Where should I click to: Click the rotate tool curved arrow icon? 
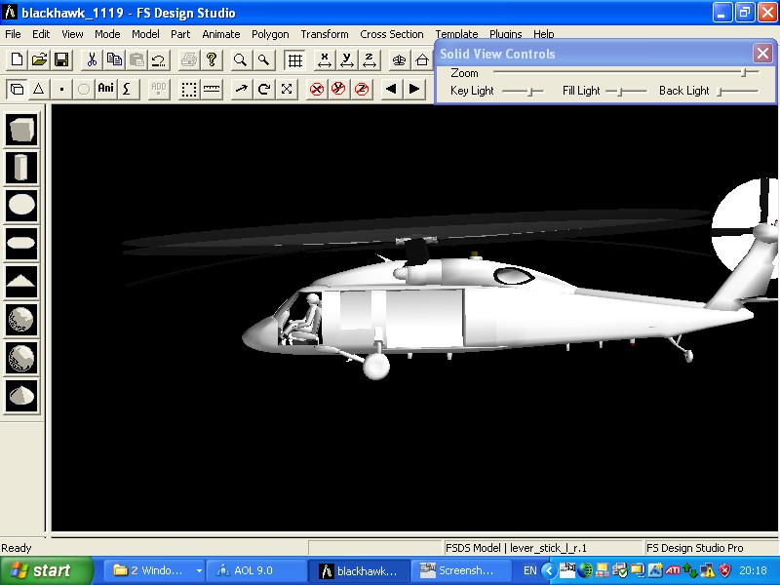coord(263,90)
